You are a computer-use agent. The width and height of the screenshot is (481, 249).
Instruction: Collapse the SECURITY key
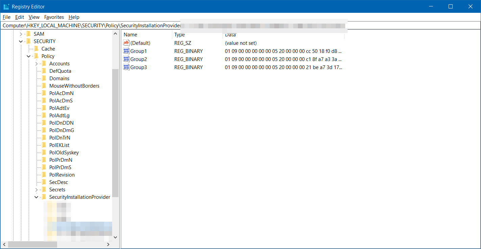21,41
